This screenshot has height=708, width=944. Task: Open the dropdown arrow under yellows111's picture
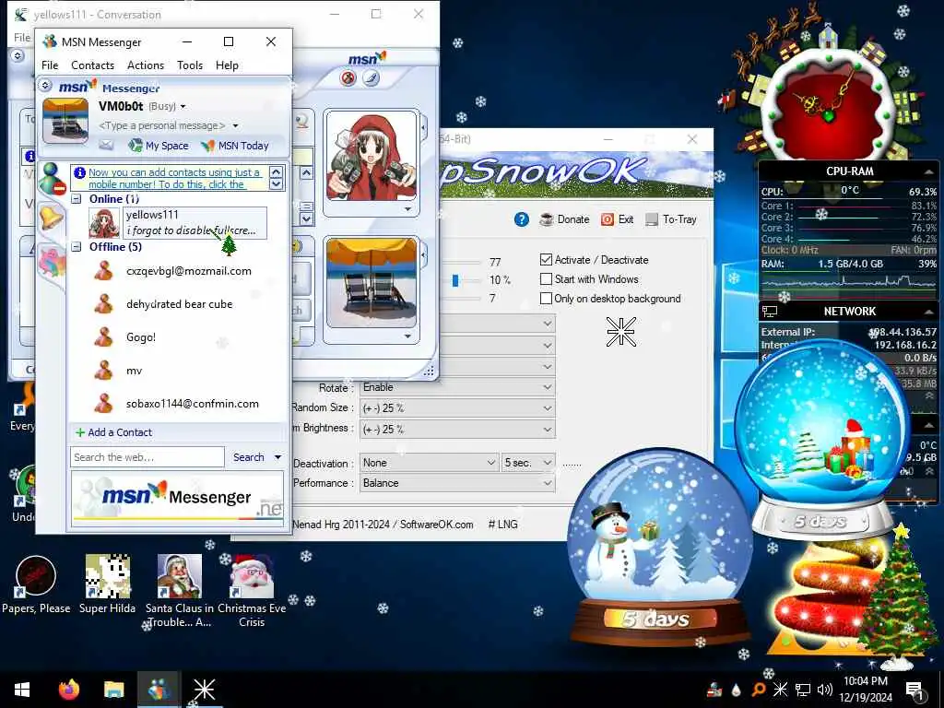[407, 209]
